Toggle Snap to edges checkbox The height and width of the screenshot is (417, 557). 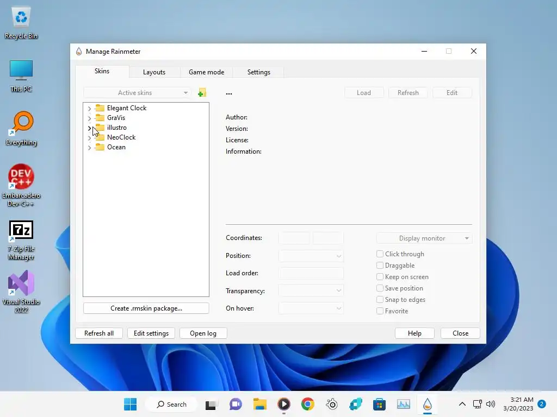(380, 300)
